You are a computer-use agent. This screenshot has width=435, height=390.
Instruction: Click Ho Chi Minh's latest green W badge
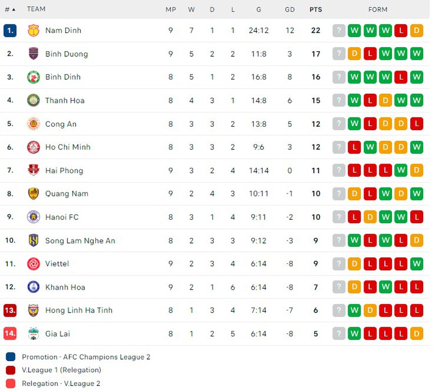click(417, 147)
